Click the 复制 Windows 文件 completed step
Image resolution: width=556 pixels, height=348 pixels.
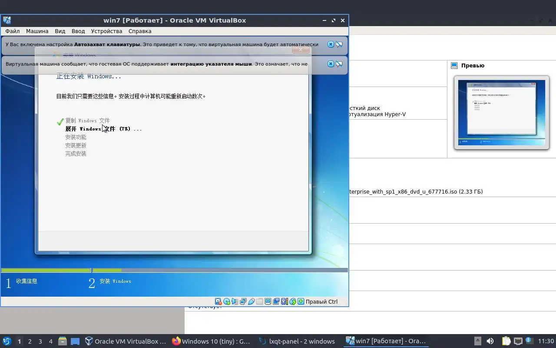click(87, 120)
